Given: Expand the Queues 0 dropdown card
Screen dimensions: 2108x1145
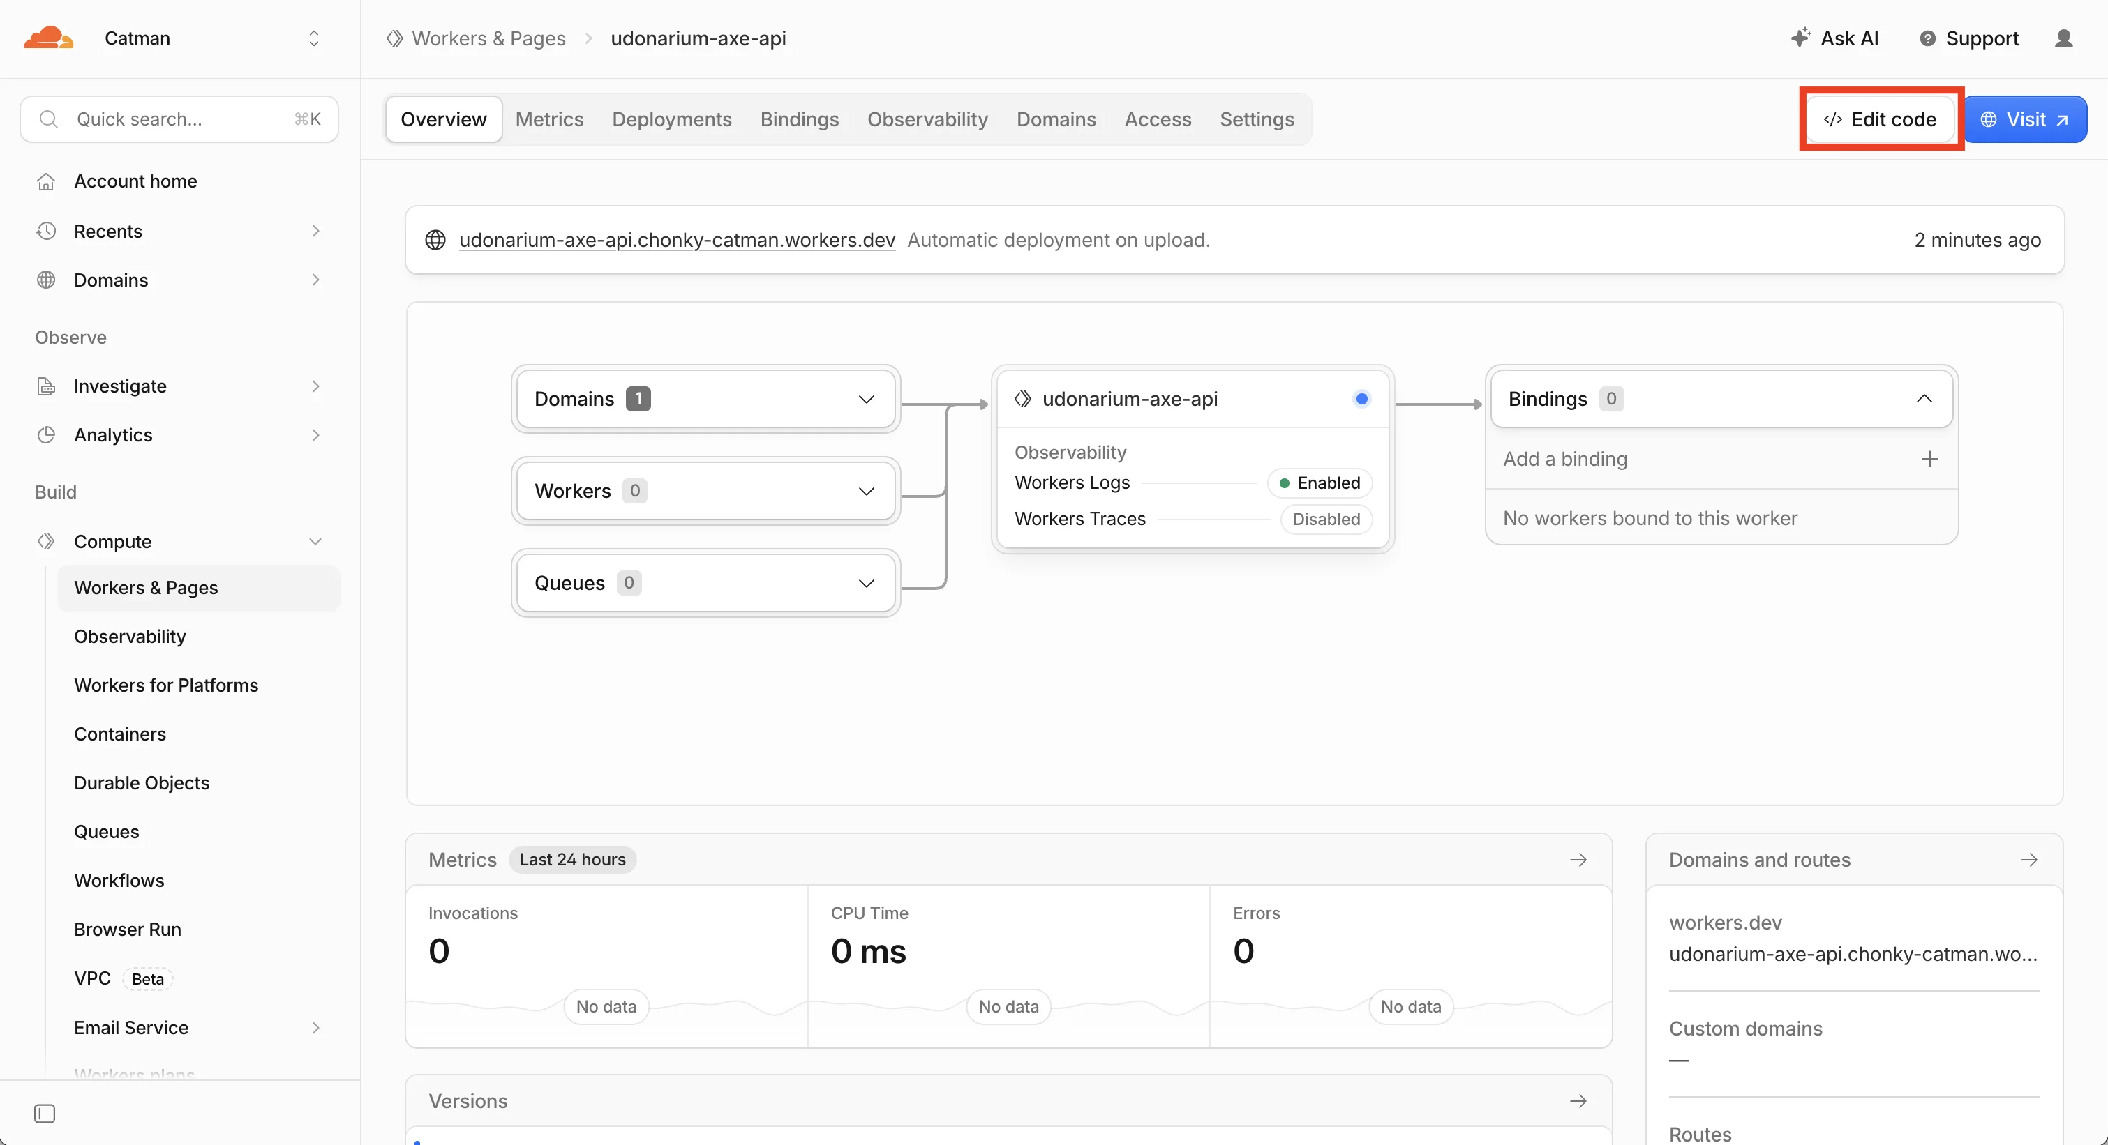Looking at the screenshot, I should click(x=705, y=583).
